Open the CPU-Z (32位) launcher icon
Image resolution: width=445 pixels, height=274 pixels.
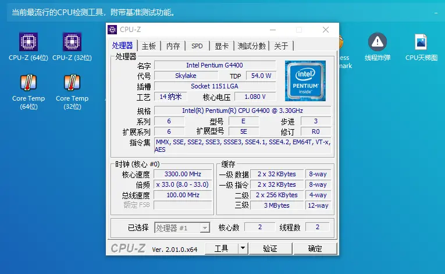pyautogui.click(x=72, y=42)
